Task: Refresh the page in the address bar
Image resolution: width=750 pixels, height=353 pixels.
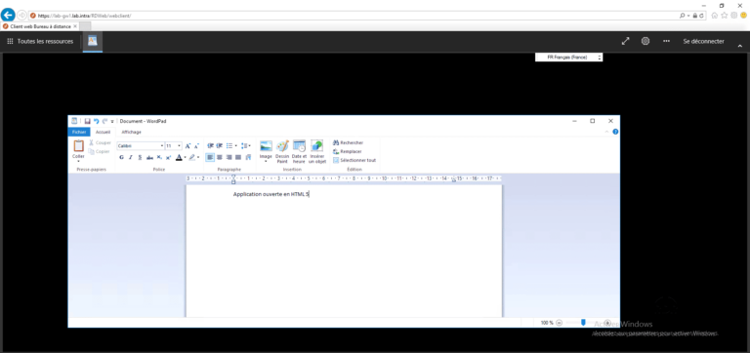Action: click(701, 16)
